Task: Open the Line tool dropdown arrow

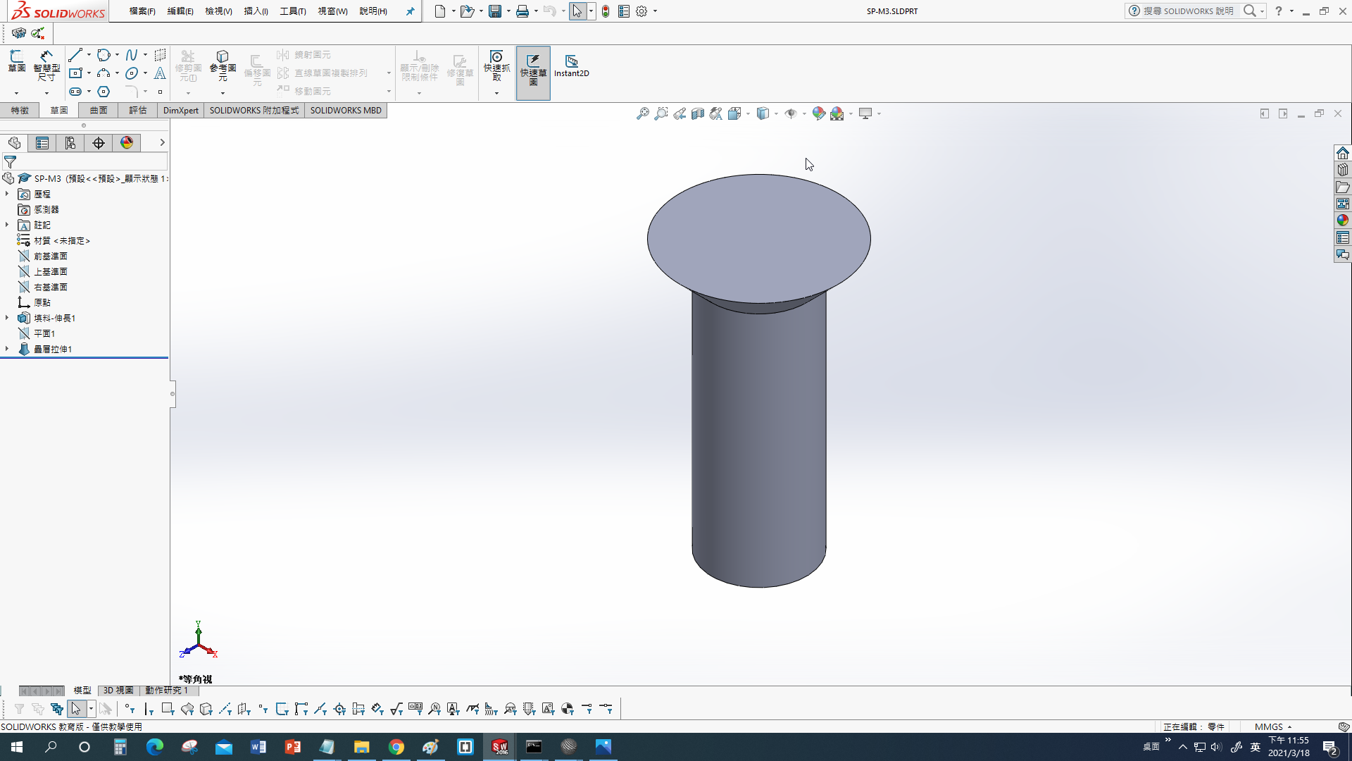Action: coord(89,55)
